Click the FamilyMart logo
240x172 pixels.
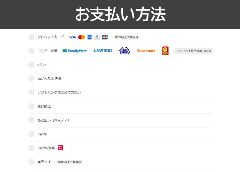coord(75,51)
